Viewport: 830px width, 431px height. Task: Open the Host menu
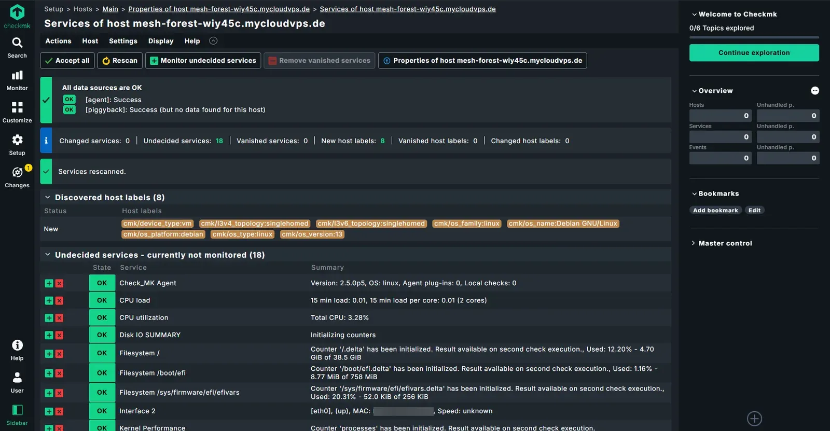(90, 41)
